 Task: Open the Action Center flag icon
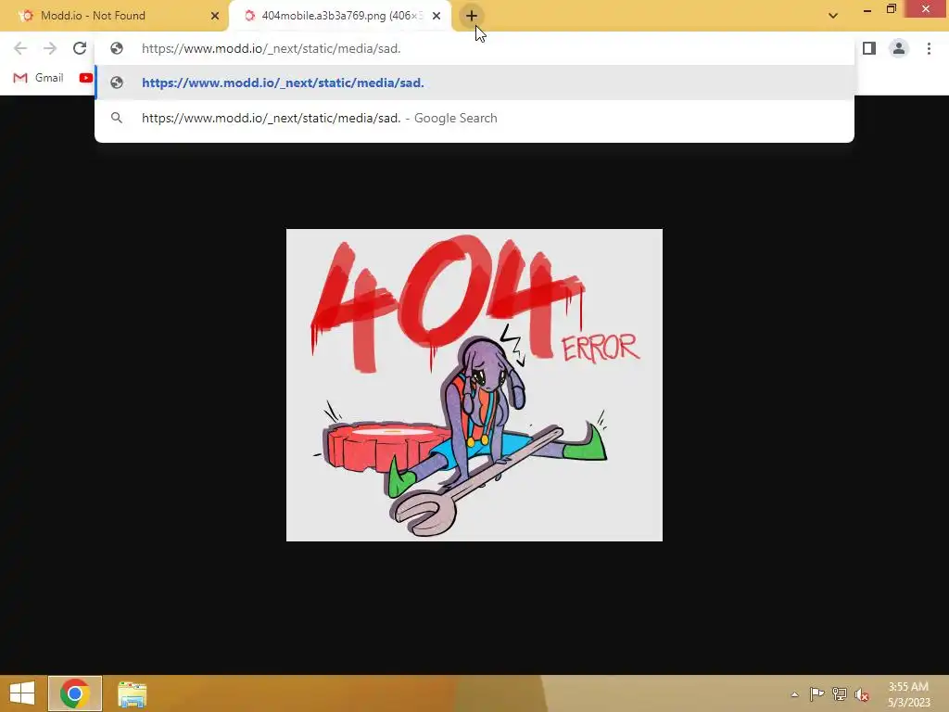coord(816,693)
